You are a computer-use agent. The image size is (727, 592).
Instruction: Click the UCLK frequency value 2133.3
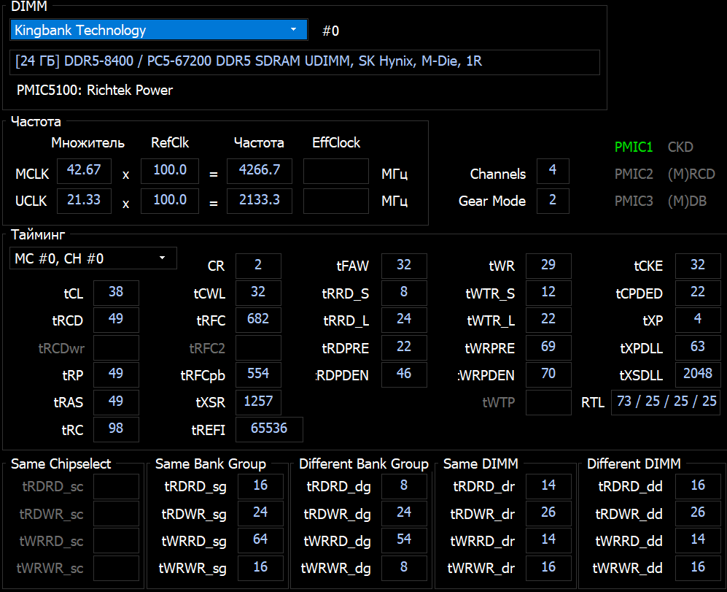click(260, 201)
